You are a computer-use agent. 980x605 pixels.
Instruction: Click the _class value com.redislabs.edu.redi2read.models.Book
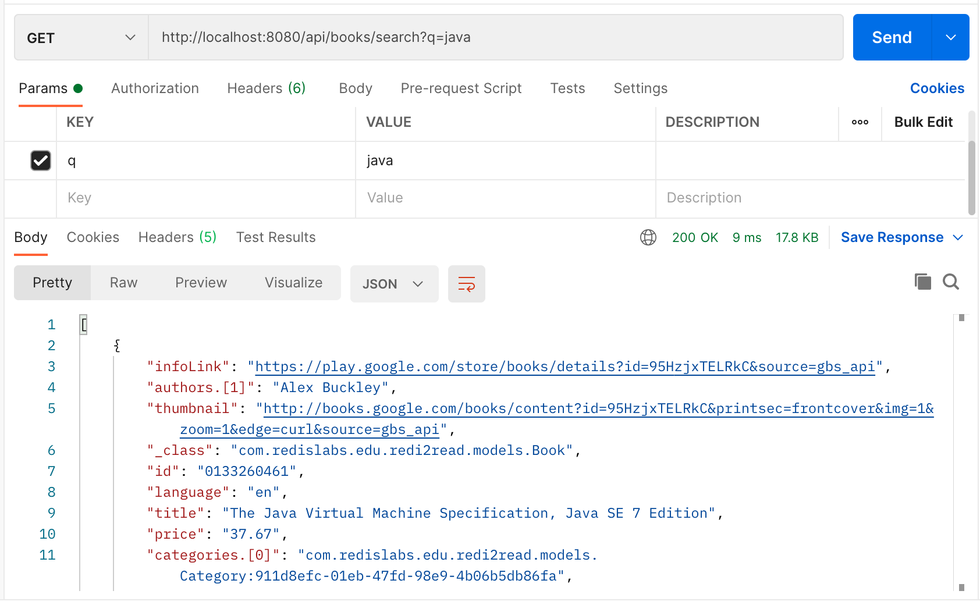click(402, 450)
